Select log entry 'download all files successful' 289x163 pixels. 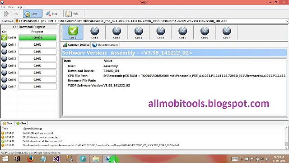click(143, 141)
